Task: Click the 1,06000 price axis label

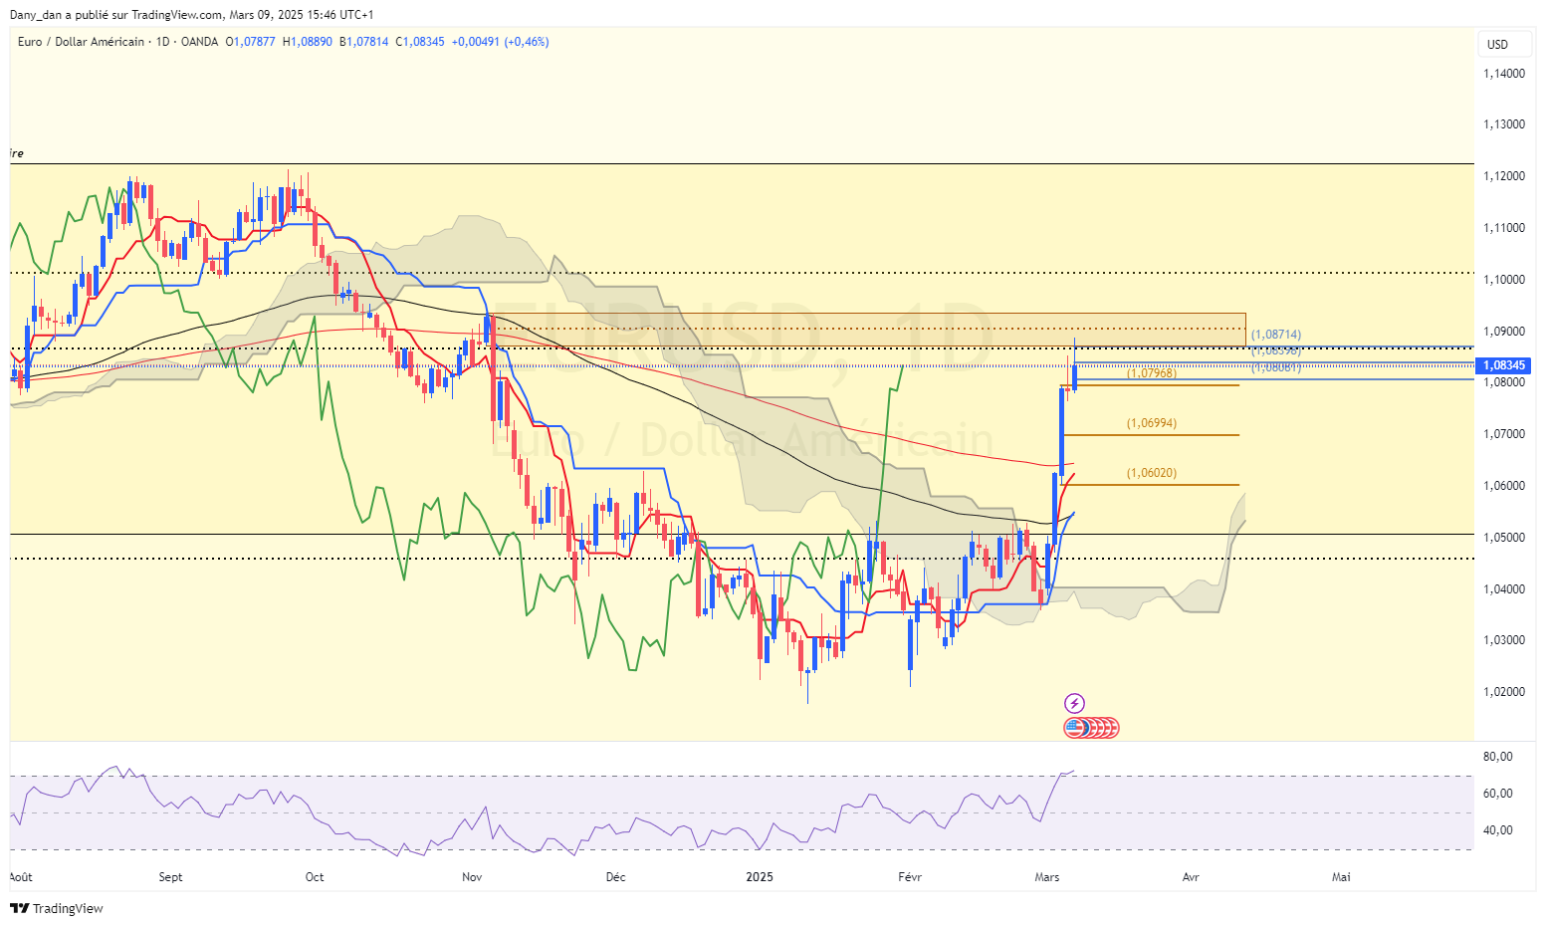Action: click(1503, 486)
